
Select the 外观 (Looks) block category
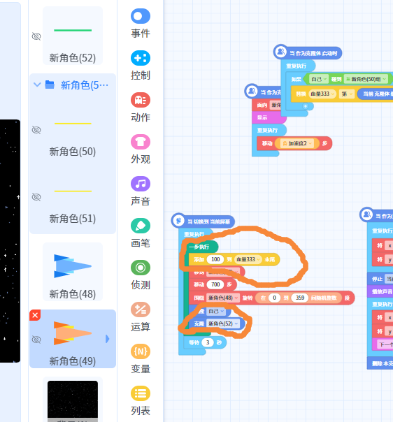pyautogui.click(x=141, y=150)
